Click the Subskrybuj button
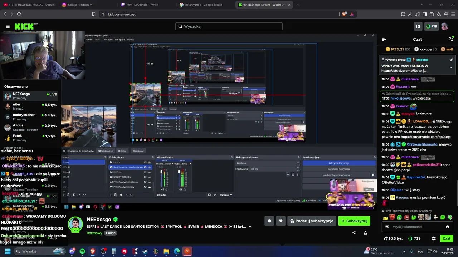 point(354,221)
